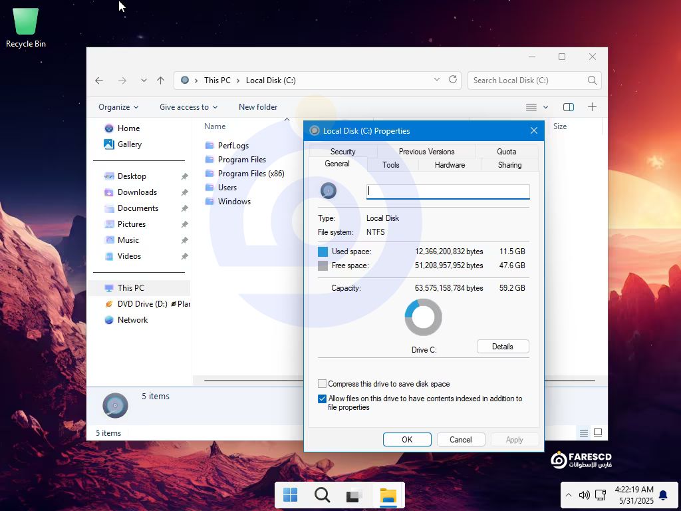Image resolution: width=681 pixels, height=511 pixels.
Task: Open Music in the sidebar
Action: (128, 240)
